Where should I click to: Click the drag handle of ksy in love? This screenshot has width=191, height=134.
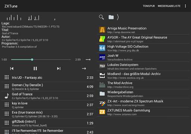[x=7, y=105]
